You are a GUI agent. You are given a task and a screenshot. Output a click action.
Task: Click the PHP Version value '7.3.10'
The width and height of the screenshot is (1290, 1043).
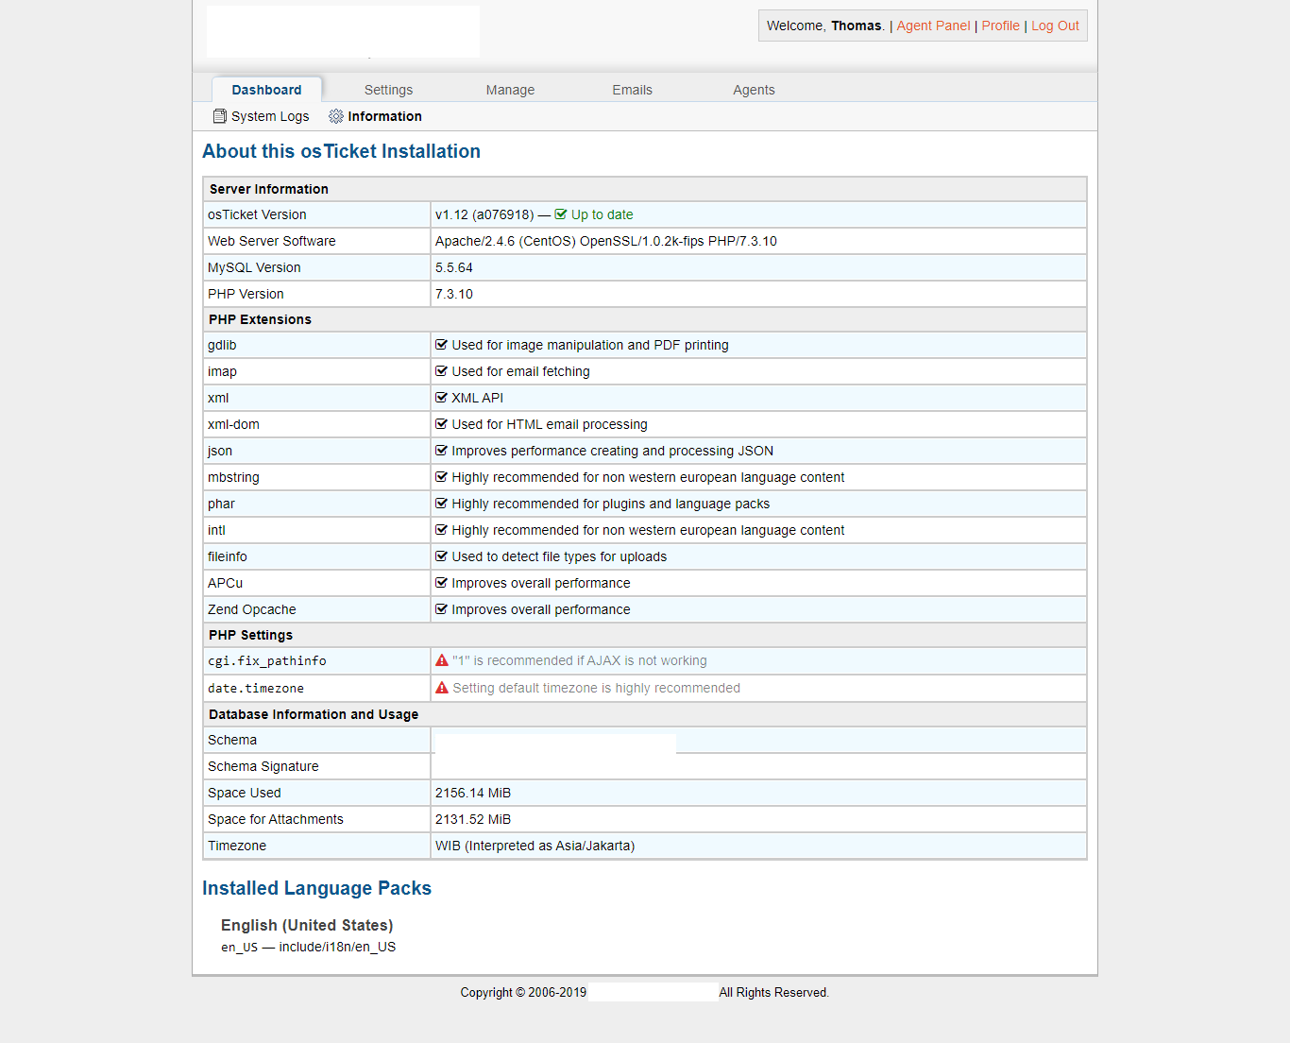(x=454, y=294)
